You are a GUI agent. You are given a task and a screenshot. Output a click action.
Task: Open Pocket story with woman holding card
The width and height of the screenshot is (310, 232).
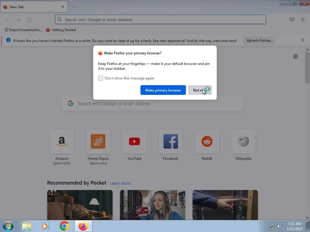pyautogui.click(x=153, y=205)
